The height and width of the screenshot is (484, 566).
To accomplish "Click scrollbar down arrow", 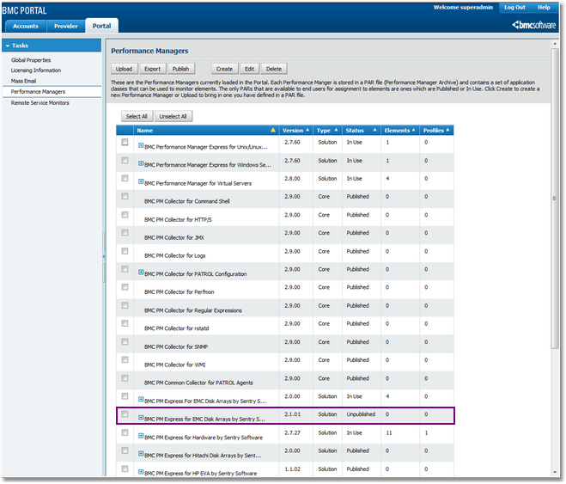I will tap(555, 472).
